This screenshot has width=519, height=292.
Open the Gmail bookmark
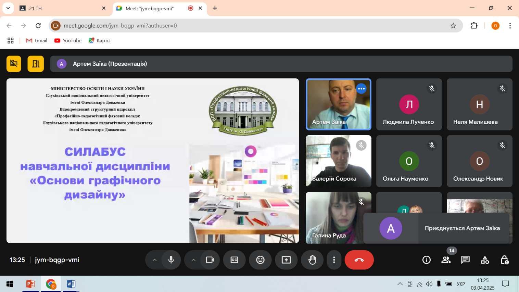tap(37, 40)
